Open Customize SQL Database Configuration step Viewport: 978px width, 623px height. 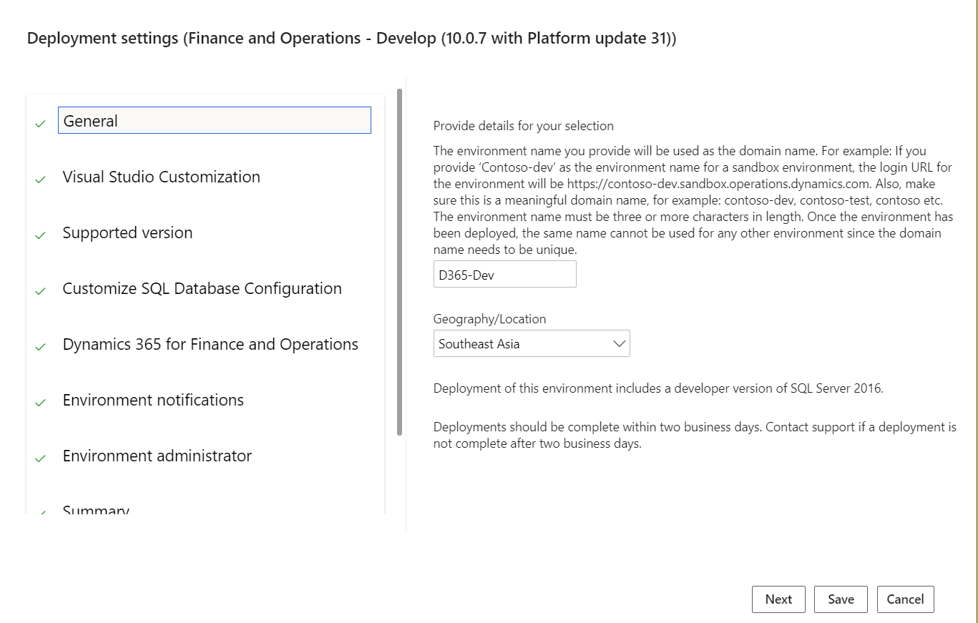pos(202,288)
